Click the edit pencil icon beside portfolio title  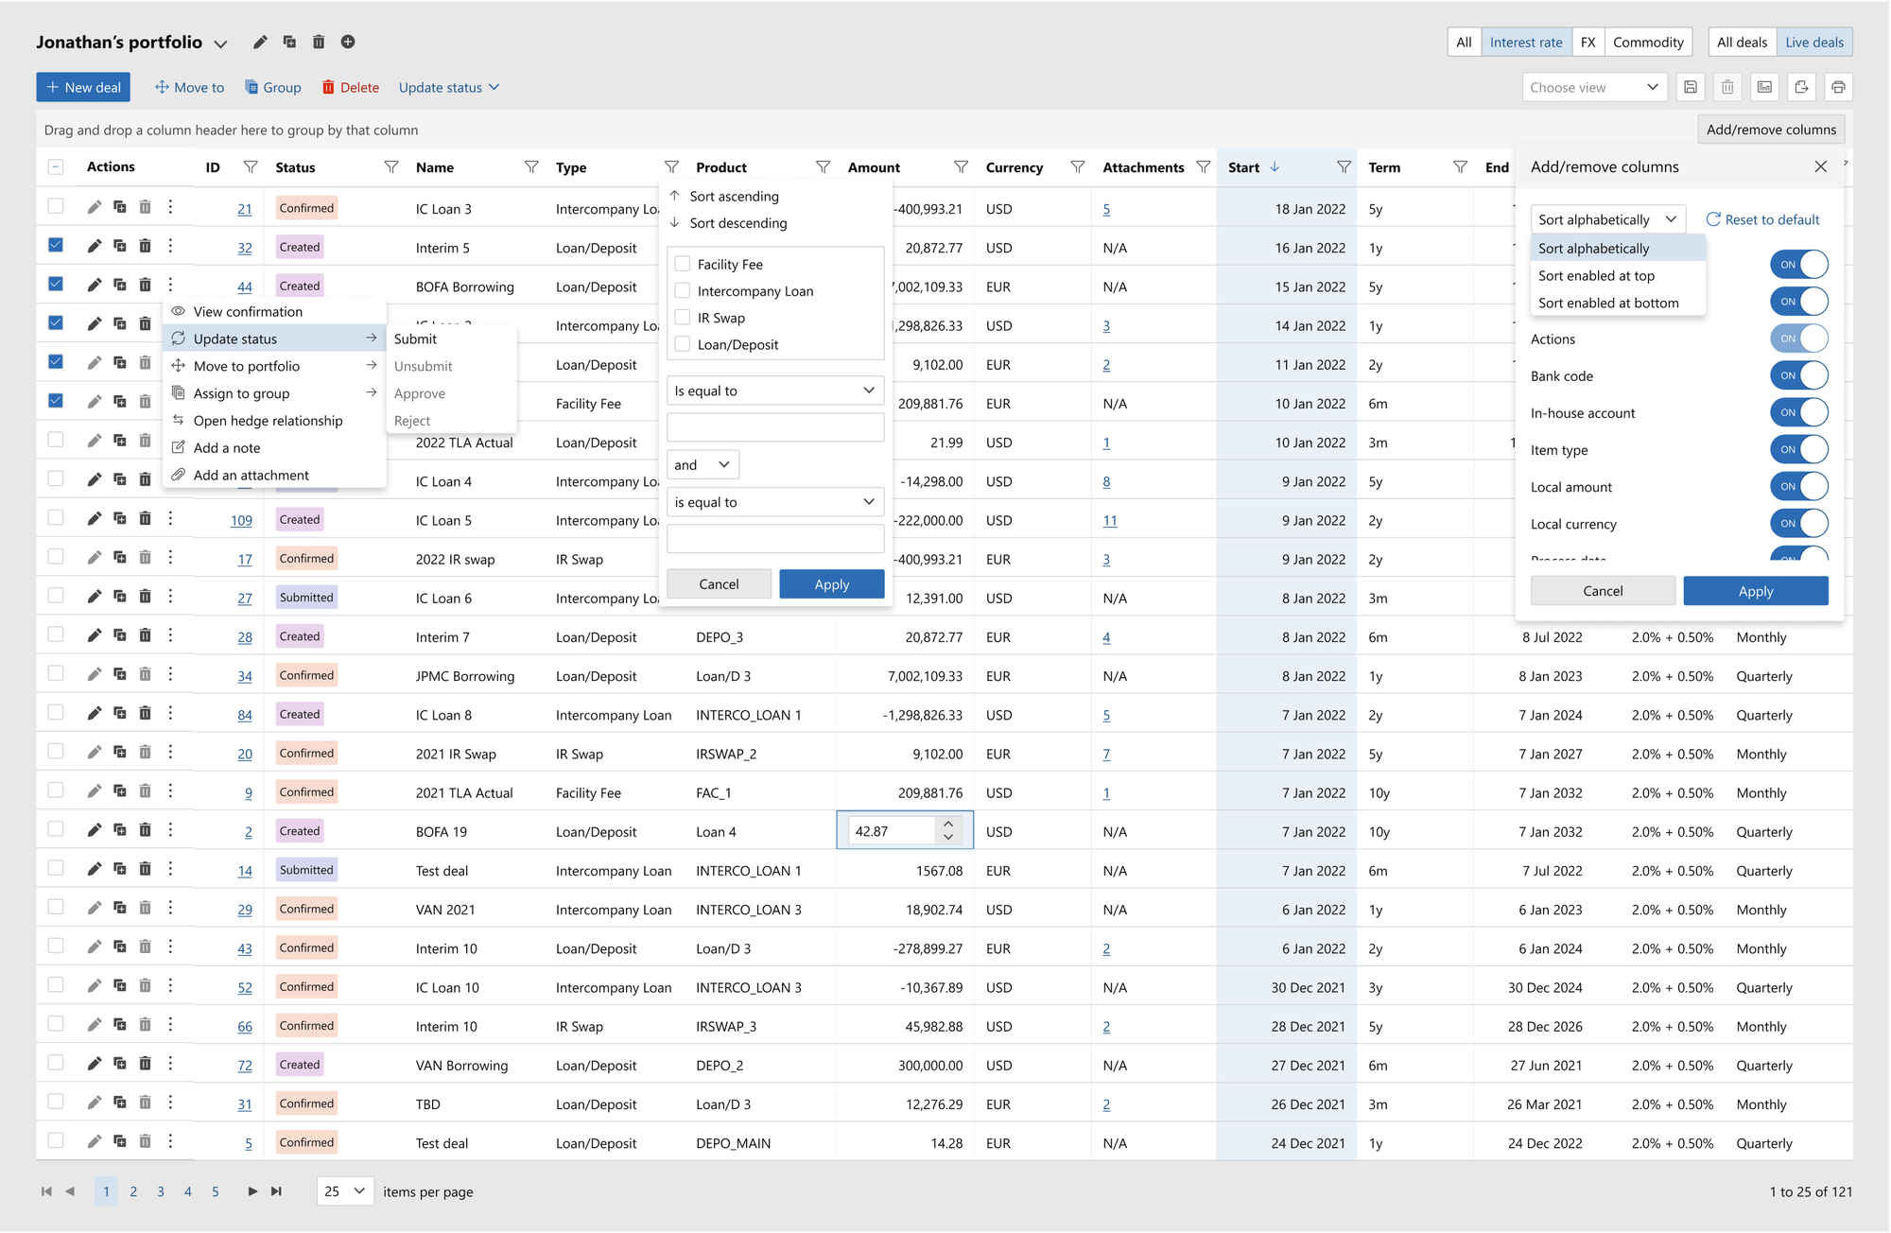(x=260, y=42)
